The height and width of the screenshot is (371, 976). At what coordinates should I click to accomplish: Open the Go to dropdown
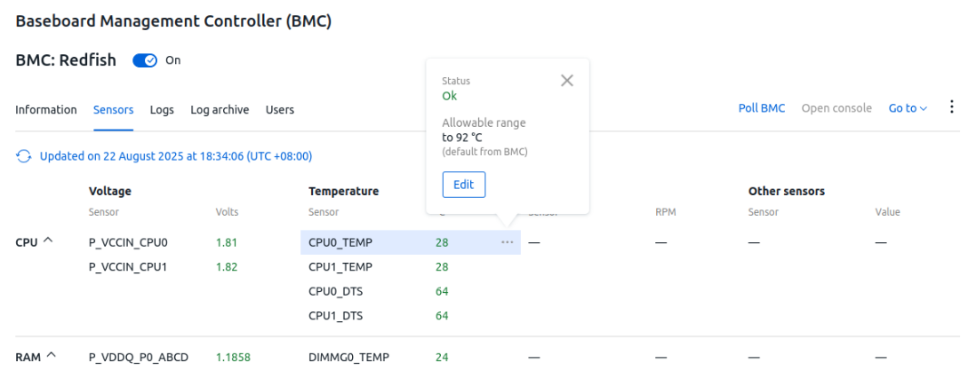pos(908,108)
